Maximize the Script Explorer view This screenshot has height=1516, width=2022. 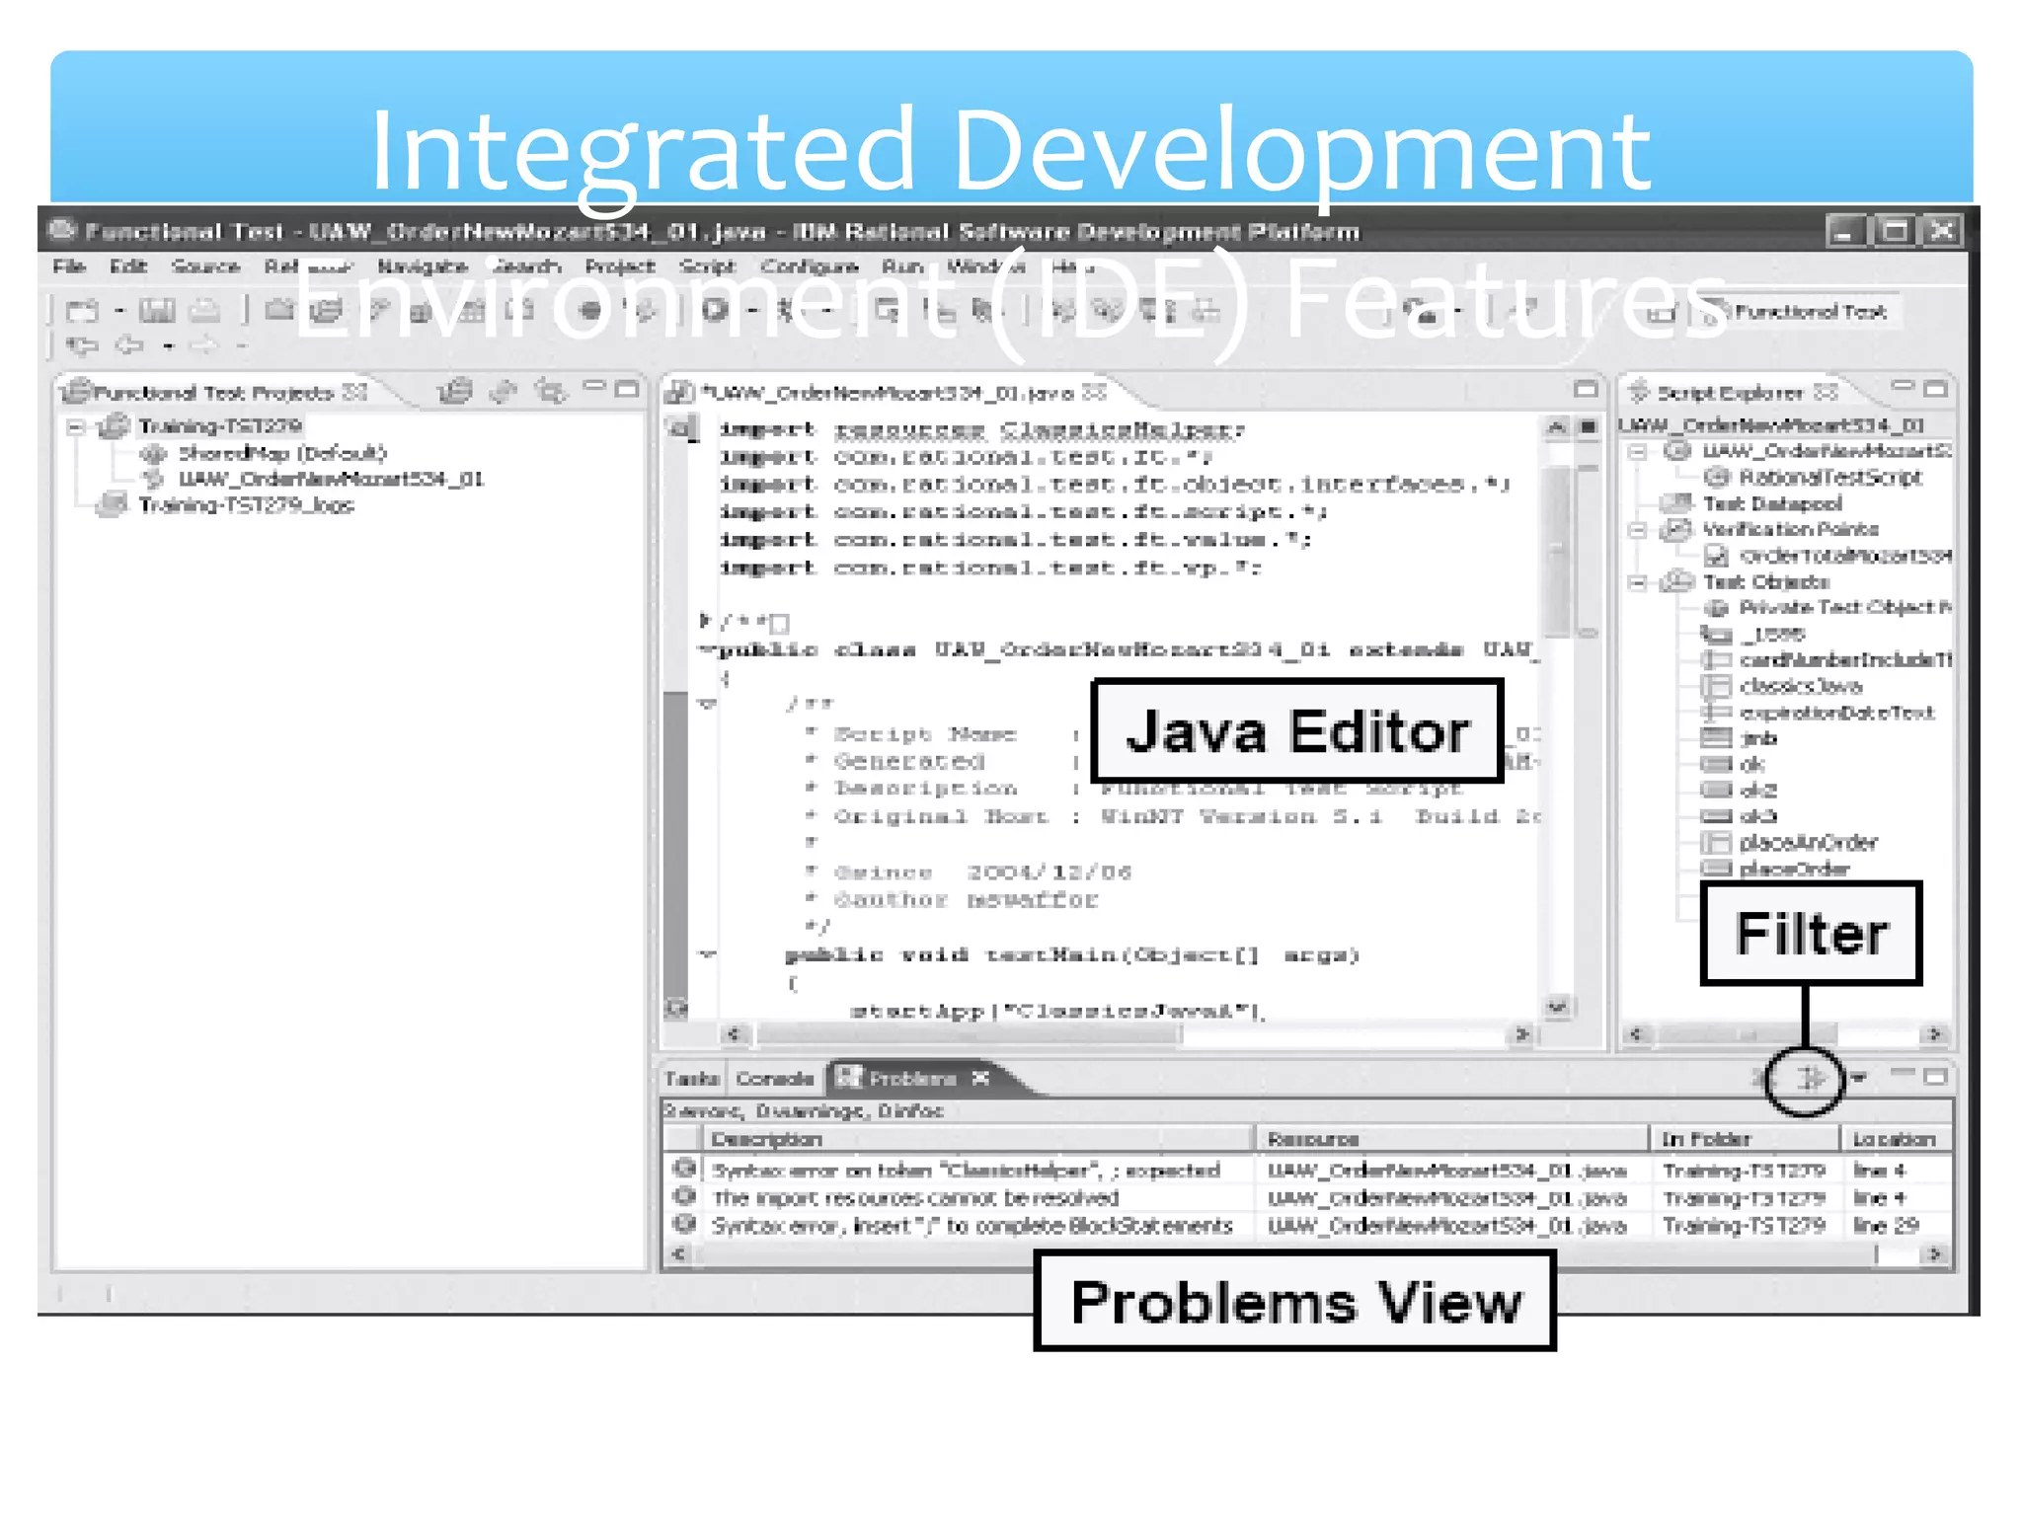coord(1936,389)
